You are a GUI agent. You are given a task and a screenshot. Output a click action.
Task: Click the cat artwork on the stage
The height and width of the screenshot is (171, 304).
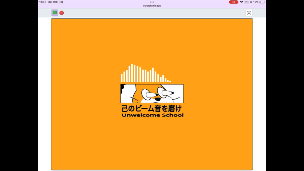pyautogui.click(x=152, y=94)
